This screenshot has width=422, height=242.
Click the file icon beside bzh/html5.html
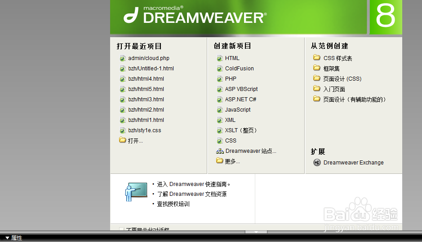(x=123, y=89)
